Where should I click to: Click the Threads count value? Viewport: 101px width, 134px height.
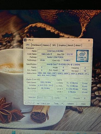85,98
